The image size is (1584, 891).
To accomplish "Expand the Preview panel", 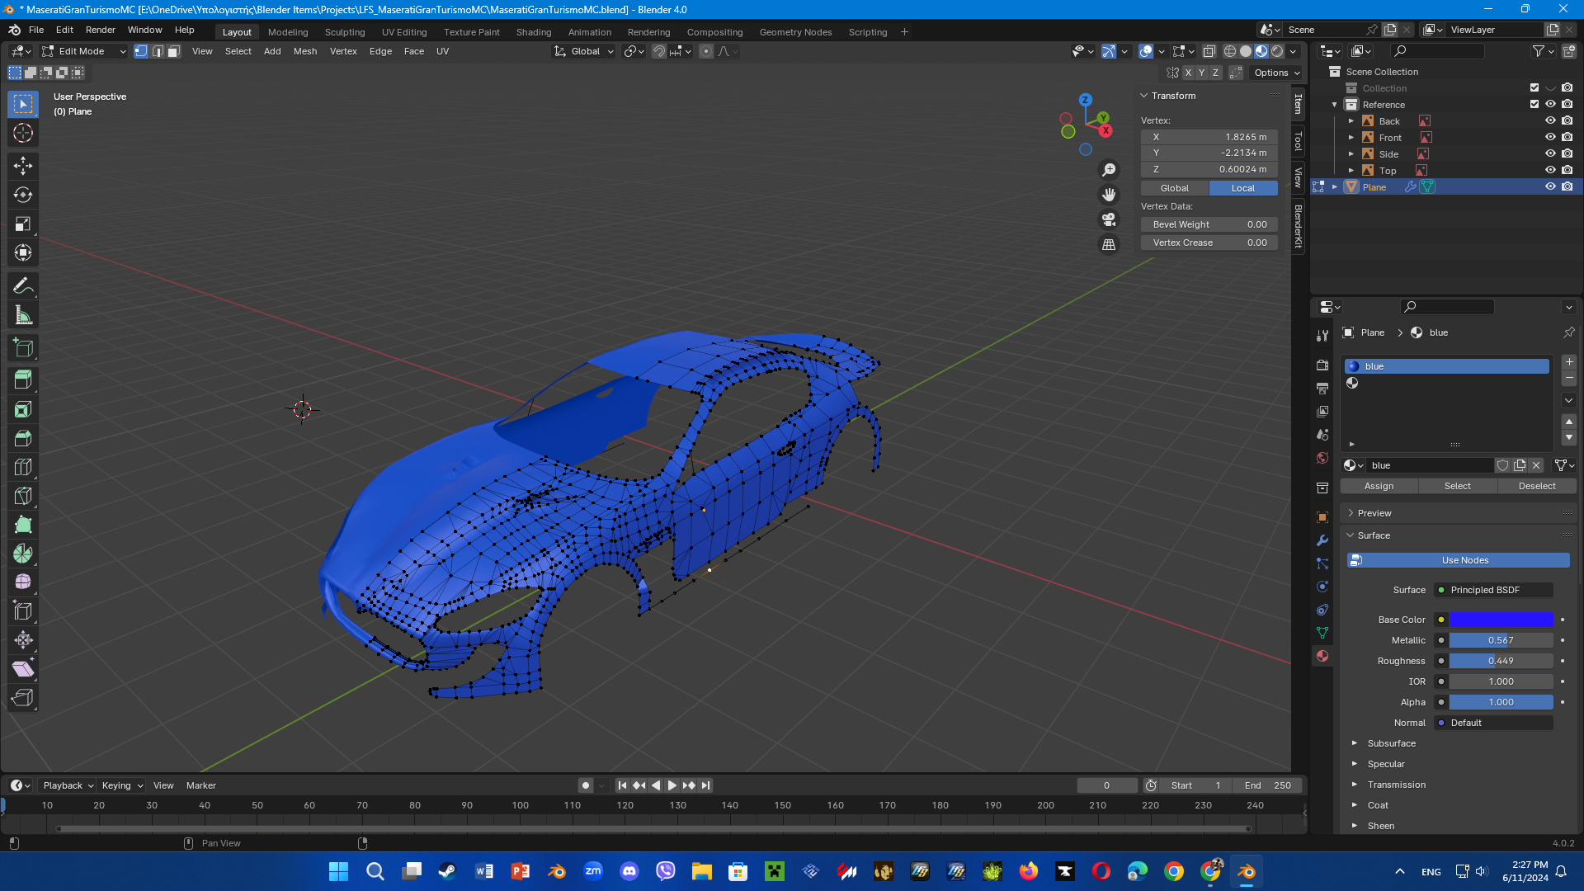I will pyautogui.click(x=1374, y=513).
